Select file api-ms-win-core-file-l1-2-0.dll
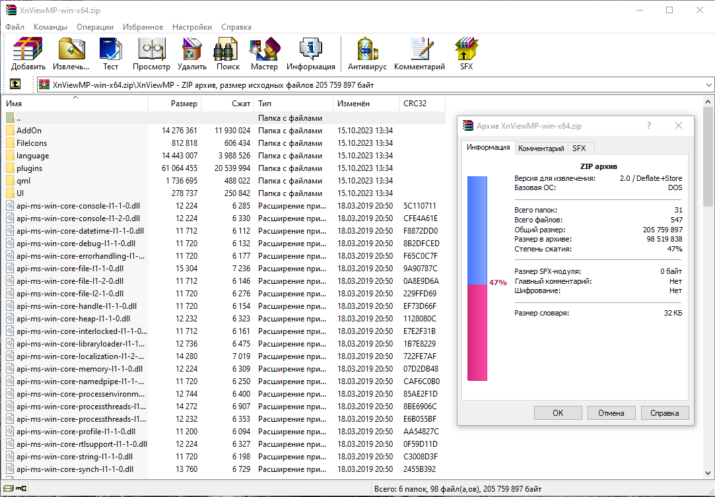 (70, 281)
